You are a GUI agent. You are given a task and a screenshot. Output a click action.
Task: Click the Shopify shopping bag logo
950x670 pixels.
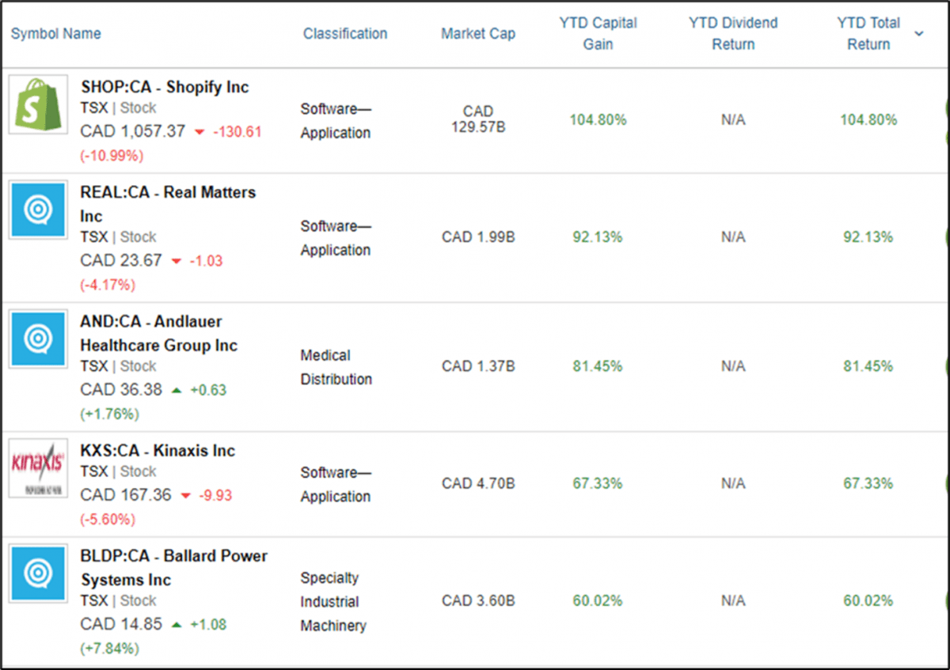(38, 106)
